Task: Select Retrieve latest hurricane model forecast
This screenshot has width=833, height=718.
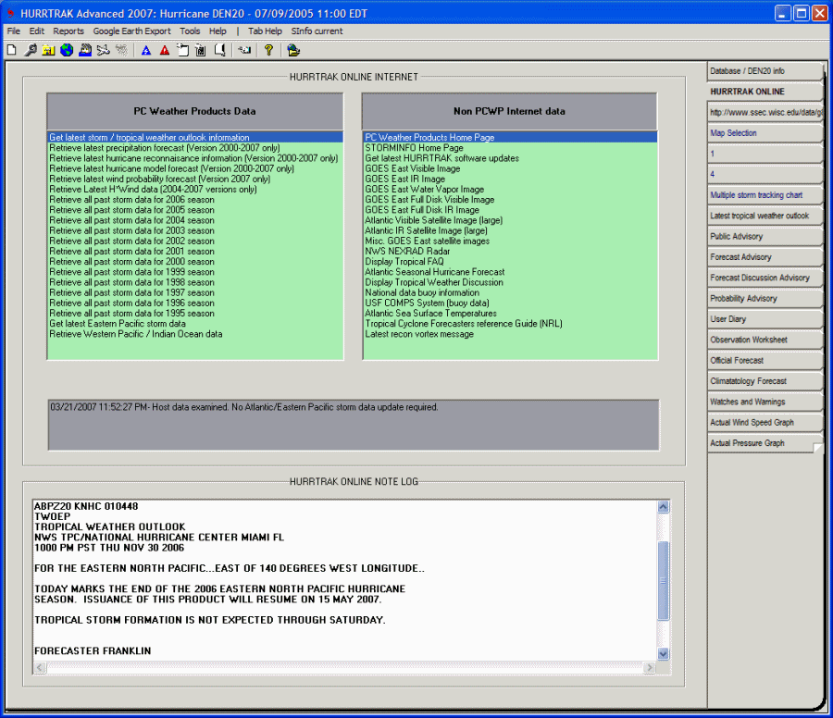Action: [x=195, y=169]
